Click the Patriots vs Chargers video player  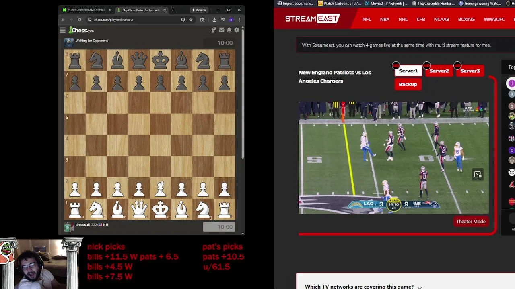point(393,157)
